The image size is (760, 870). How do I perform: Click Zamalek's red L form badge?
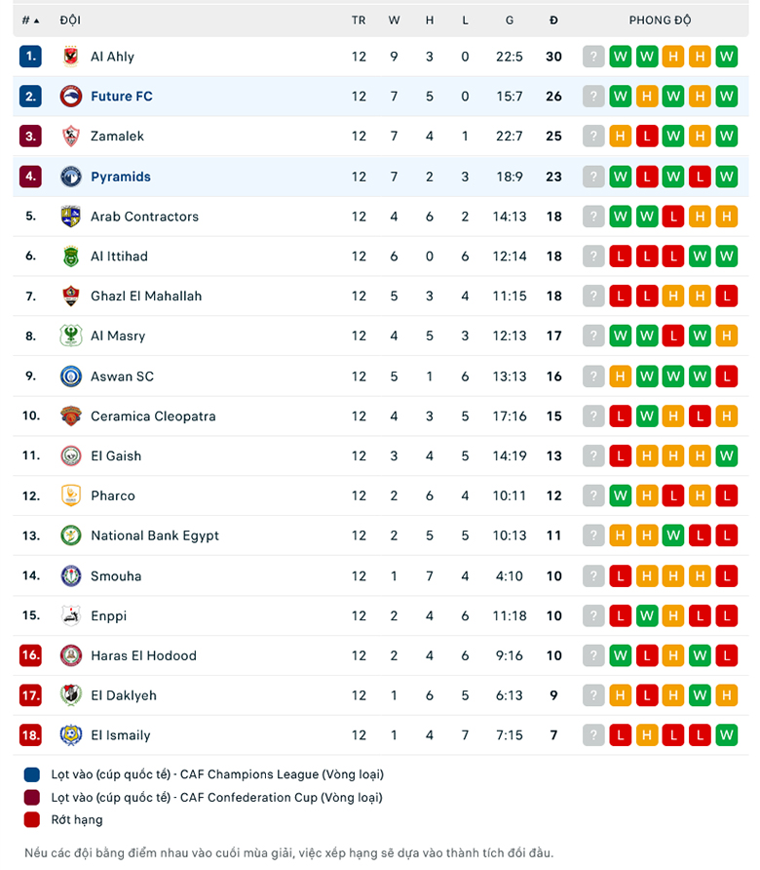click(x=646, y=137)
